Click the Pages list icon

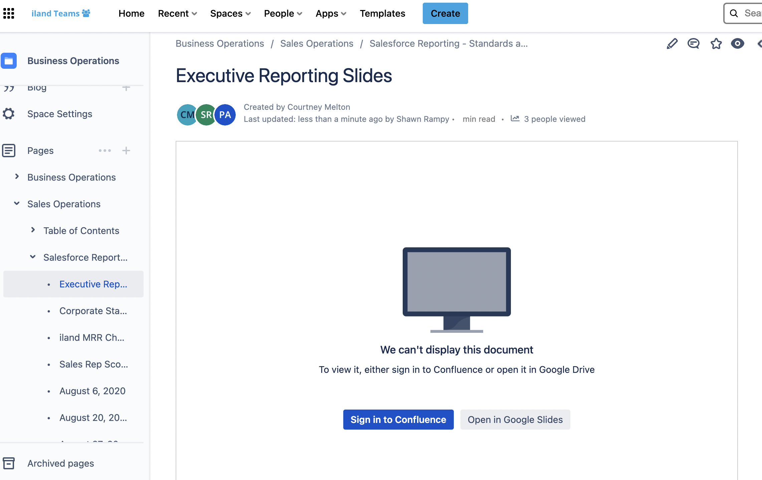pyautogui.click(x=9, y=151)
